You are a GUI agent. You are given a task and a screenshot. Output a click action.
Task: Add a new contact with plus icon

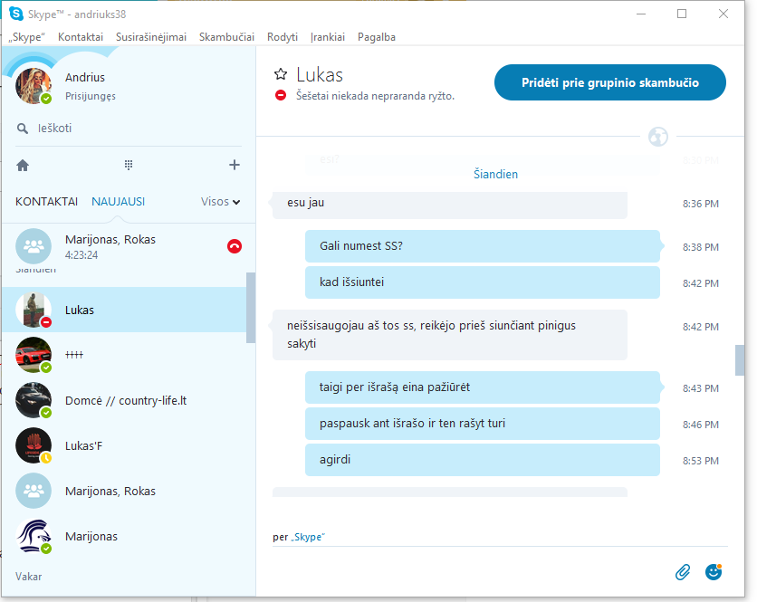[x=235, y=165]
